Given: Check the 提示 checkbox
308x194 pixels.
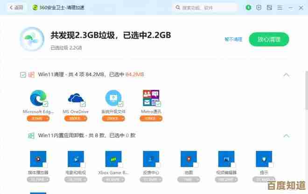Looking at the screenshot, I should [x=271, y=165].
